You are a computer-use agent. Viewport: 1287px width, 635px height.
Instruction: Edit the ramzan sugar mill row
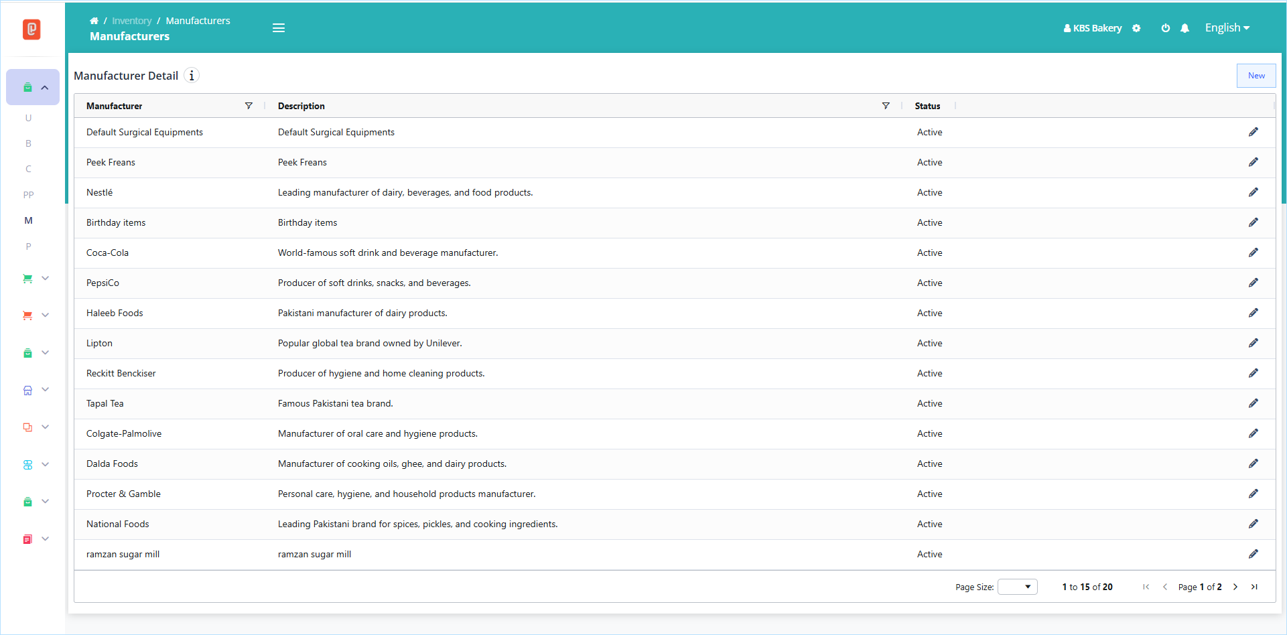tap(1253, 554)
